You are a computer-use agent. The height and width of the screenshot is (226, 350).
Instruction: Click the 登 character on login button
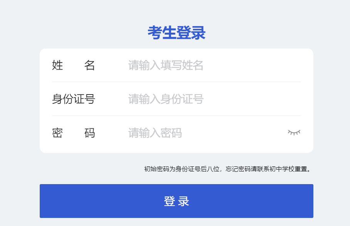(170, 201)
